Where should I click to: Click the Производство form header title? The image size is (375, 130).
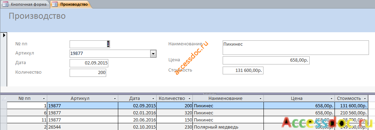pos(37,16)
